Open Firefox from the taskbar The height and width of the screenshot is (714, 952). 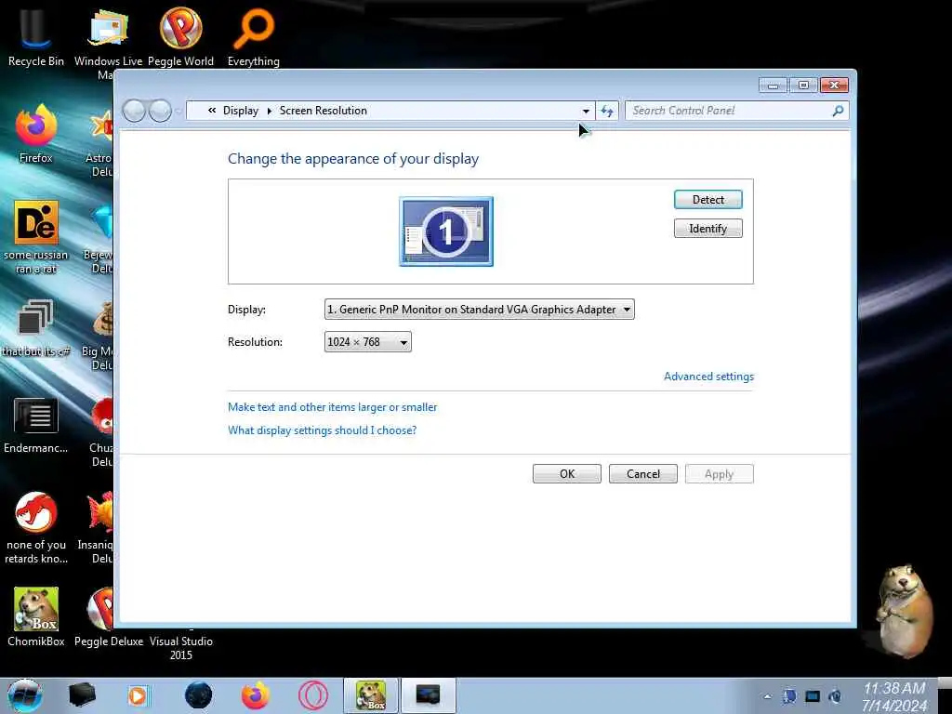point(255,695)
